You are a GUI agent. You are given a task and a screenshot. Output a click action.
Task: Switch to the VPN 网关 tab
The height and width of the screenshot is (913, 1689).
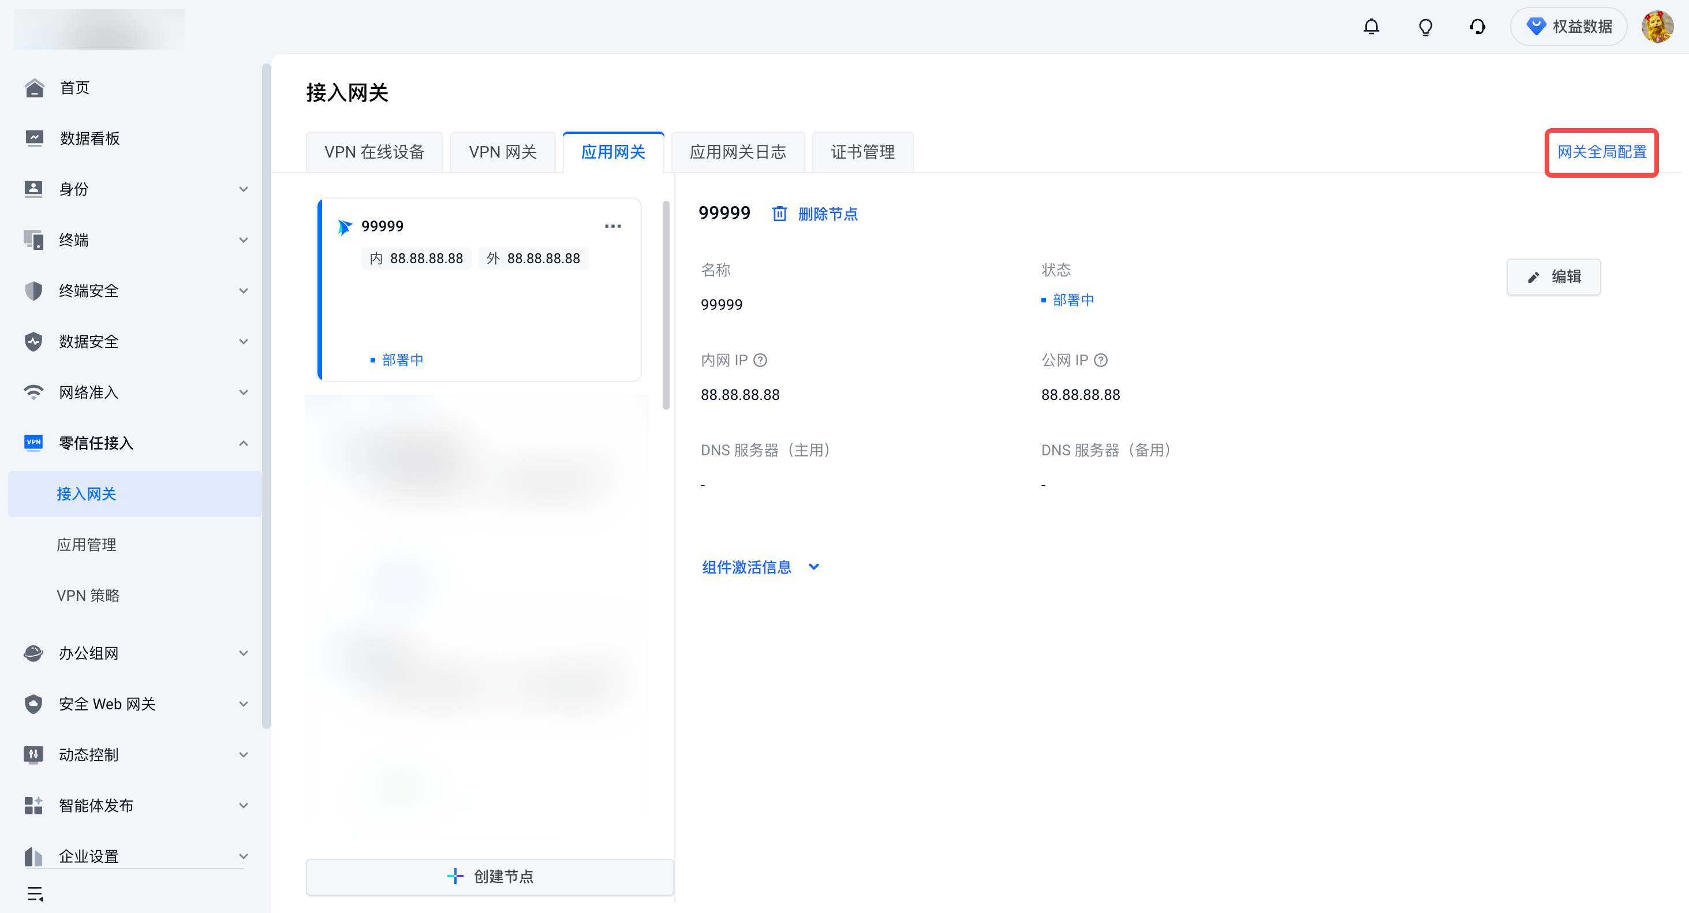pos(502,152)
